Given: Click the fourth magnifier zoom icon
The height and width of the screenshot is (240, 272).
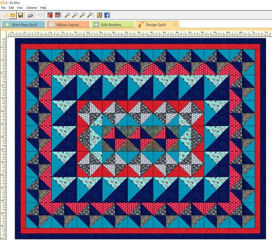Looking at the screenshot, I should [90, 15].
